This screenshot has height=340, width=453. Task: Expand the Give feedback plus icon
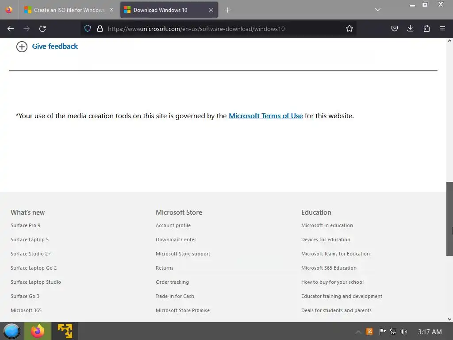[x=22, y=46]
